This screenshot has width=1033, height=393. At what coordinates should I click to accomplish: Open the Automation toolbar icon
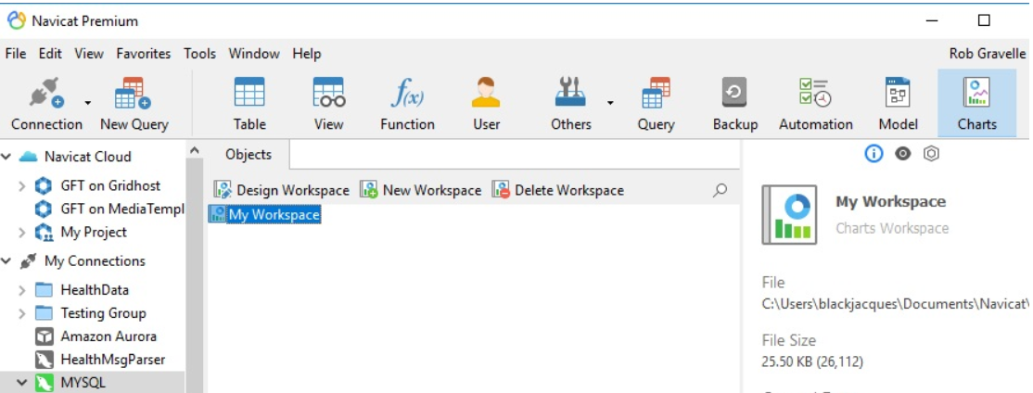point(814,93)
